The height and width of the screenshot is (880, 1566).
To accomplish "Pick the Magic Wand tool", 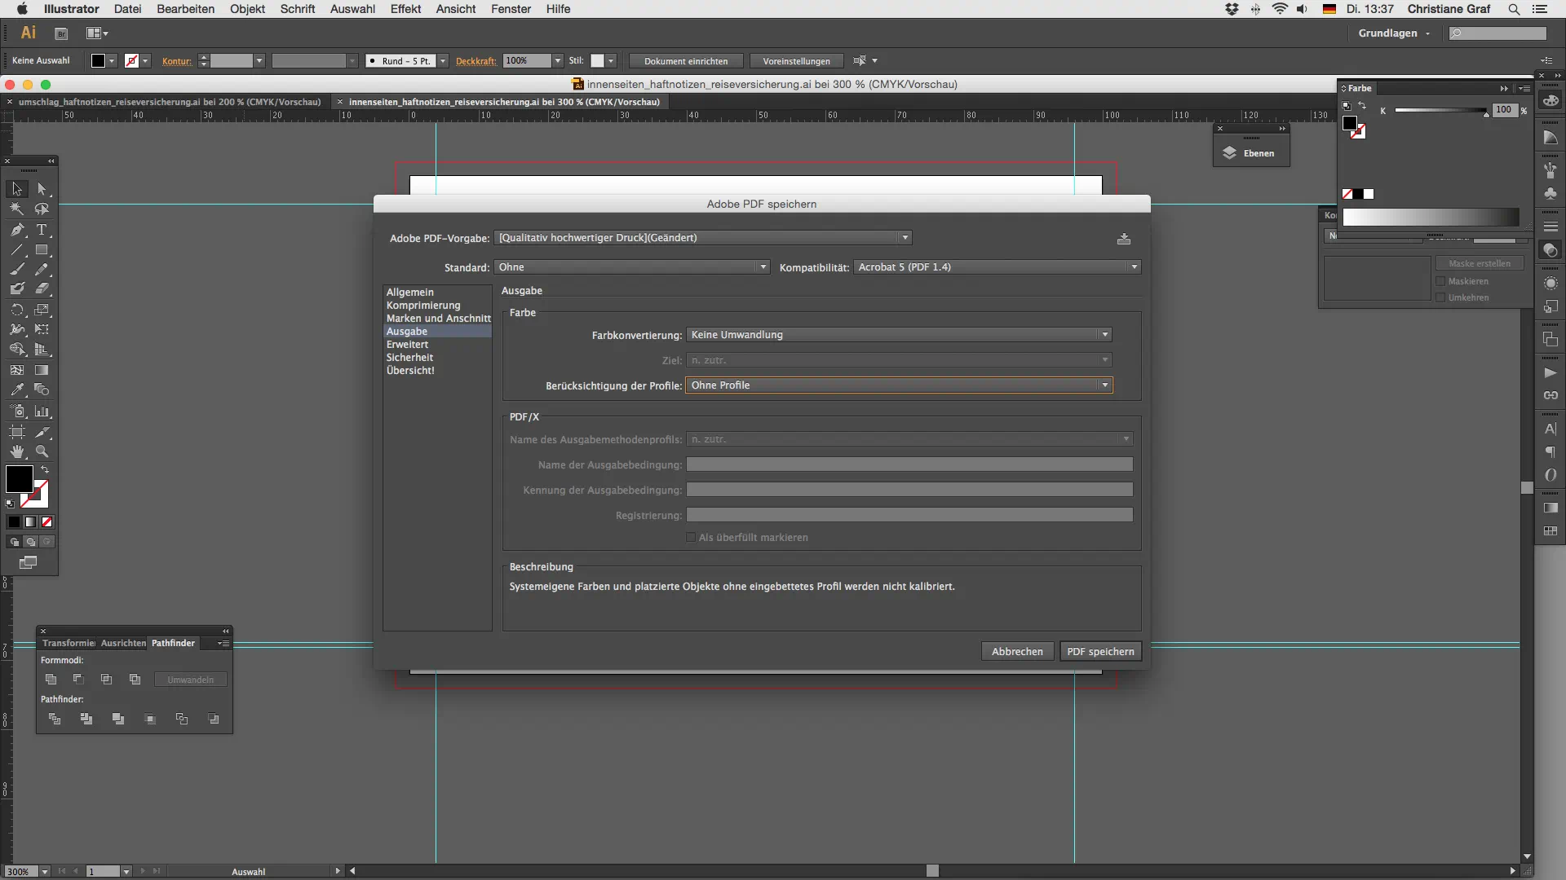I will [17, 209].
